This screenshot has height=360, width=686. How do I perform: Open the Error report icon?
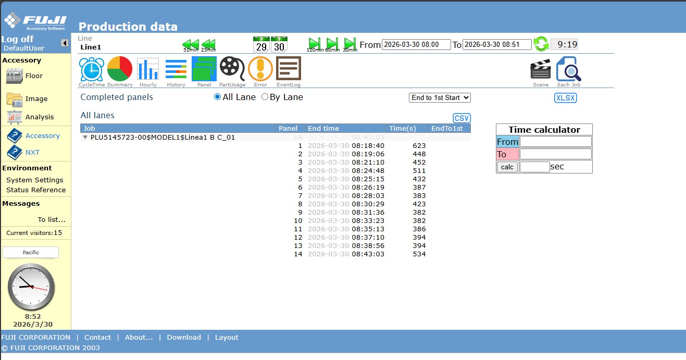click(x=260, y=69)
